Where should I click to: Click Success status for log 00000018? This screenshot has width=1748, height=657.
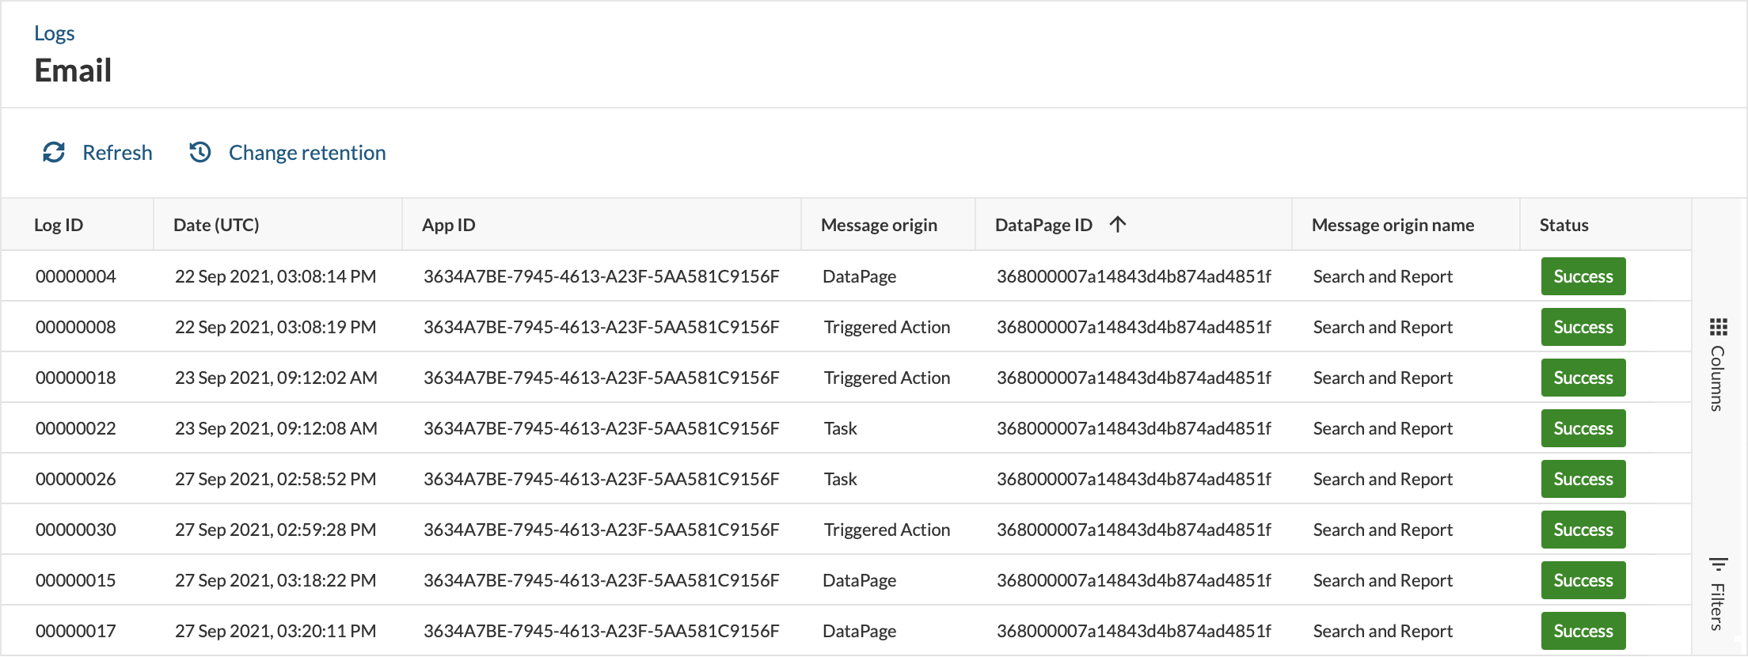[x=1583, y=378]
